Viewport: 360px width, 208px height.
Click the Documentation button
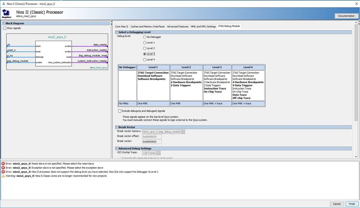[347, 16]
